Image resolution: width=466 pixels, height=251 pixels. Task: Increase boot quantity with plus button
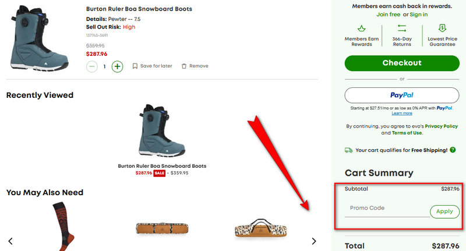(118, 66)
